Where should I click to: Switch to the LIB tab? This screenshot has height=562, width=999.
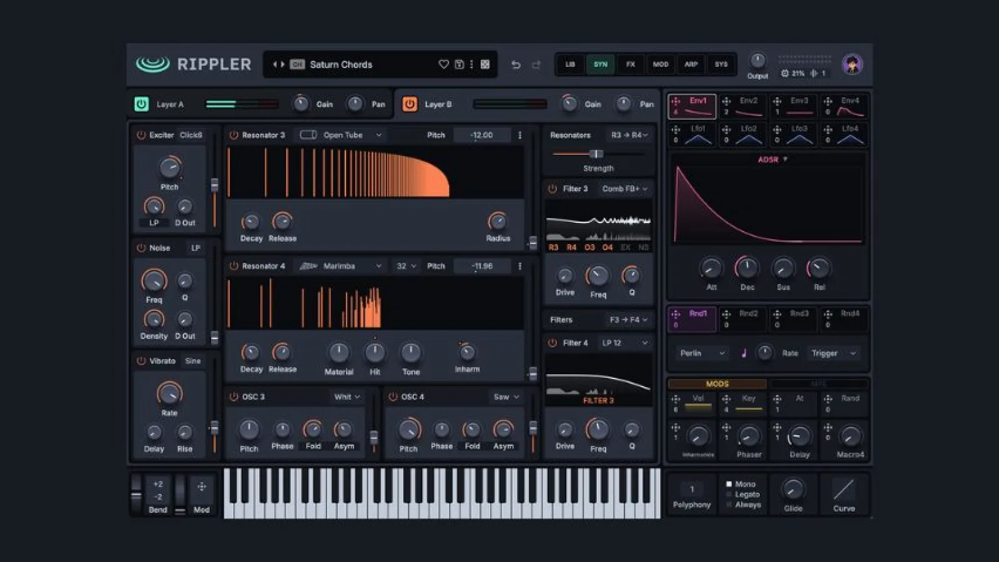pos(570,64)
